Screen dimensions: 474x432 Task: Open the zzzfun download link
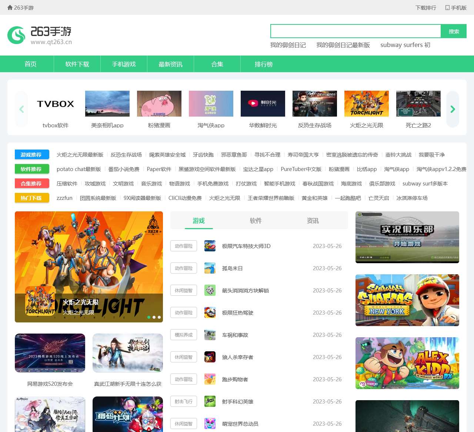click(64, 198)
